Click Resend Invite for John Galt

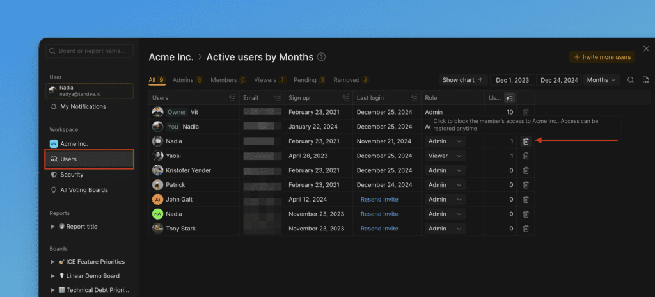(379, 199)
